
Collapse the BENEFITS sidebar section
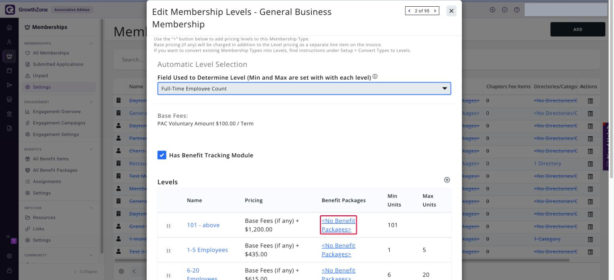(x=91, y=149)
